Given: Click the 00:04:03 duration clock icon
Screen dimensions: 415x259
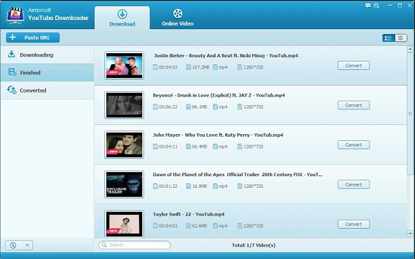Looking at the screenshot, I should (x=155, y=226).
